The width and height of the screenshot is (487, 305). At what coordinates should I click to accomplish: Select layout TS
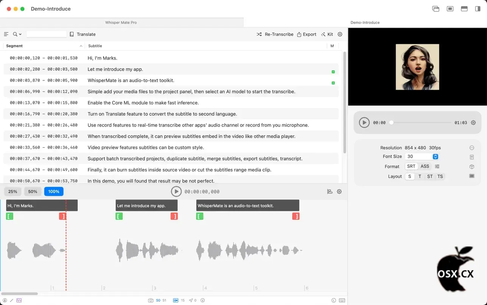point(440,176)
